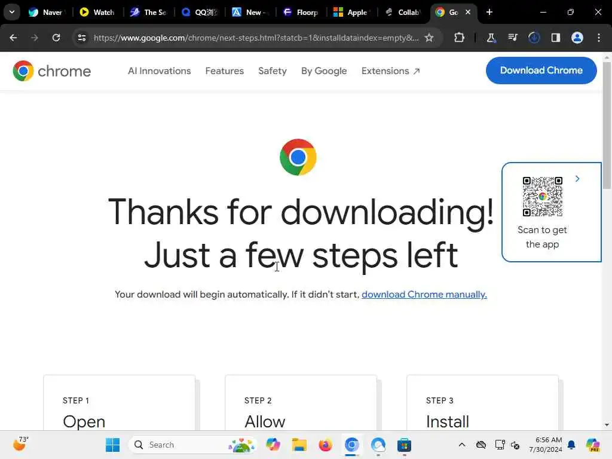
Task: Open media controls icon in toolbar
Action: 512,38
